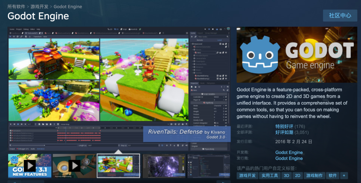Open the 社区中心 community hub button
361x183 pixels.
click(340, 16)
